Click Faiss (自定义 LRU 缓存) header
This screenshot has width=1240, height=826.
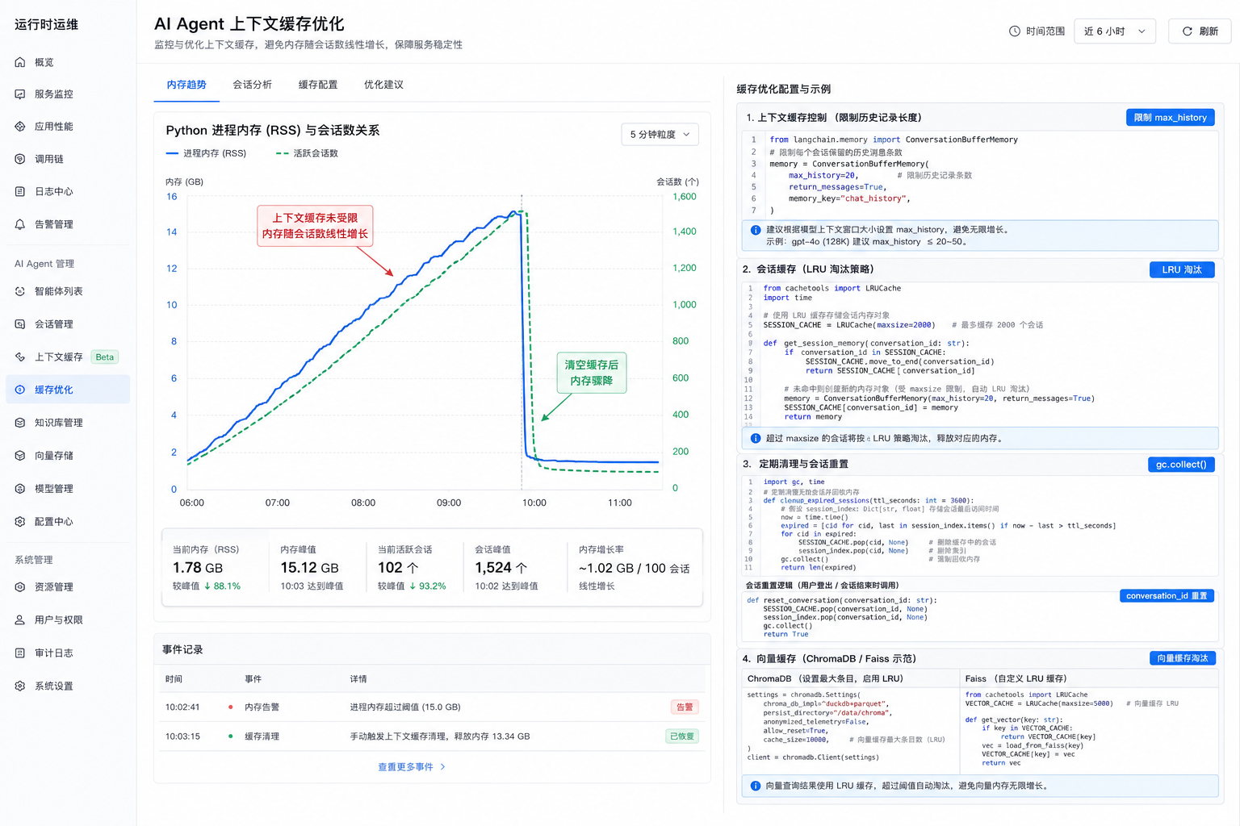pos(1016,679)
